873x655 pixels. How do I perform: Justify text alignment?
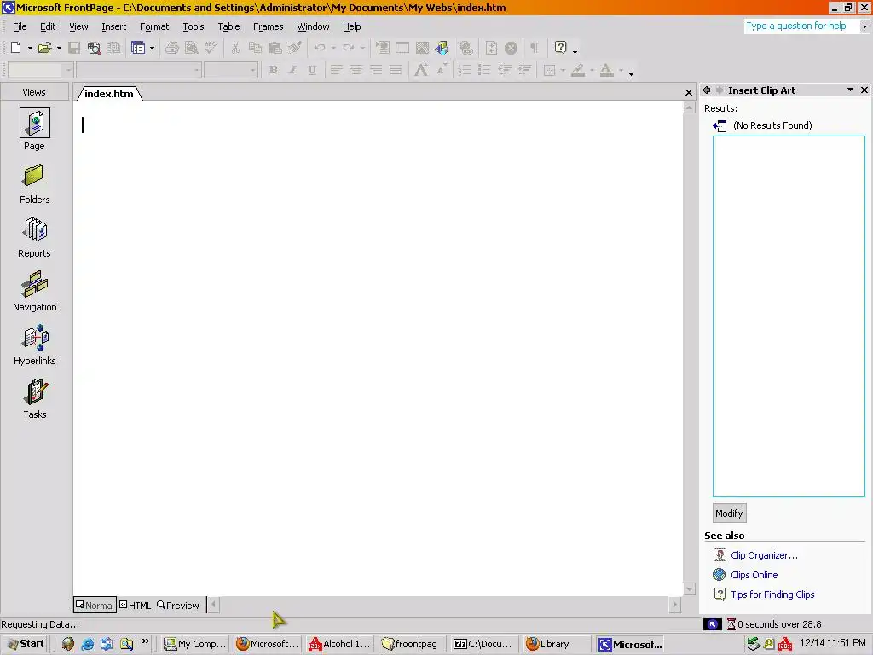click(x=396, y=70)
